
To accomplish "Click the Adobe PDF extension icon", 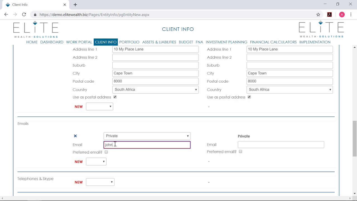I will tap(329, 15).
